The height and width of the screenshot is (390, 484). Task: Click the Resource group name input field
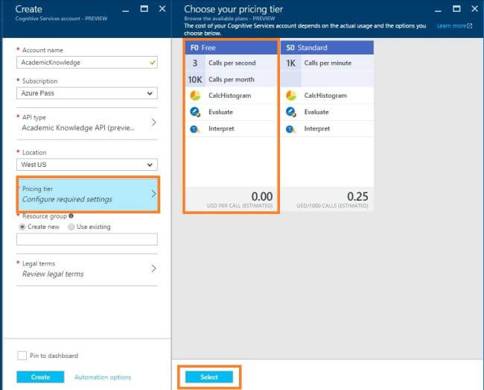[x=87, y=239]
